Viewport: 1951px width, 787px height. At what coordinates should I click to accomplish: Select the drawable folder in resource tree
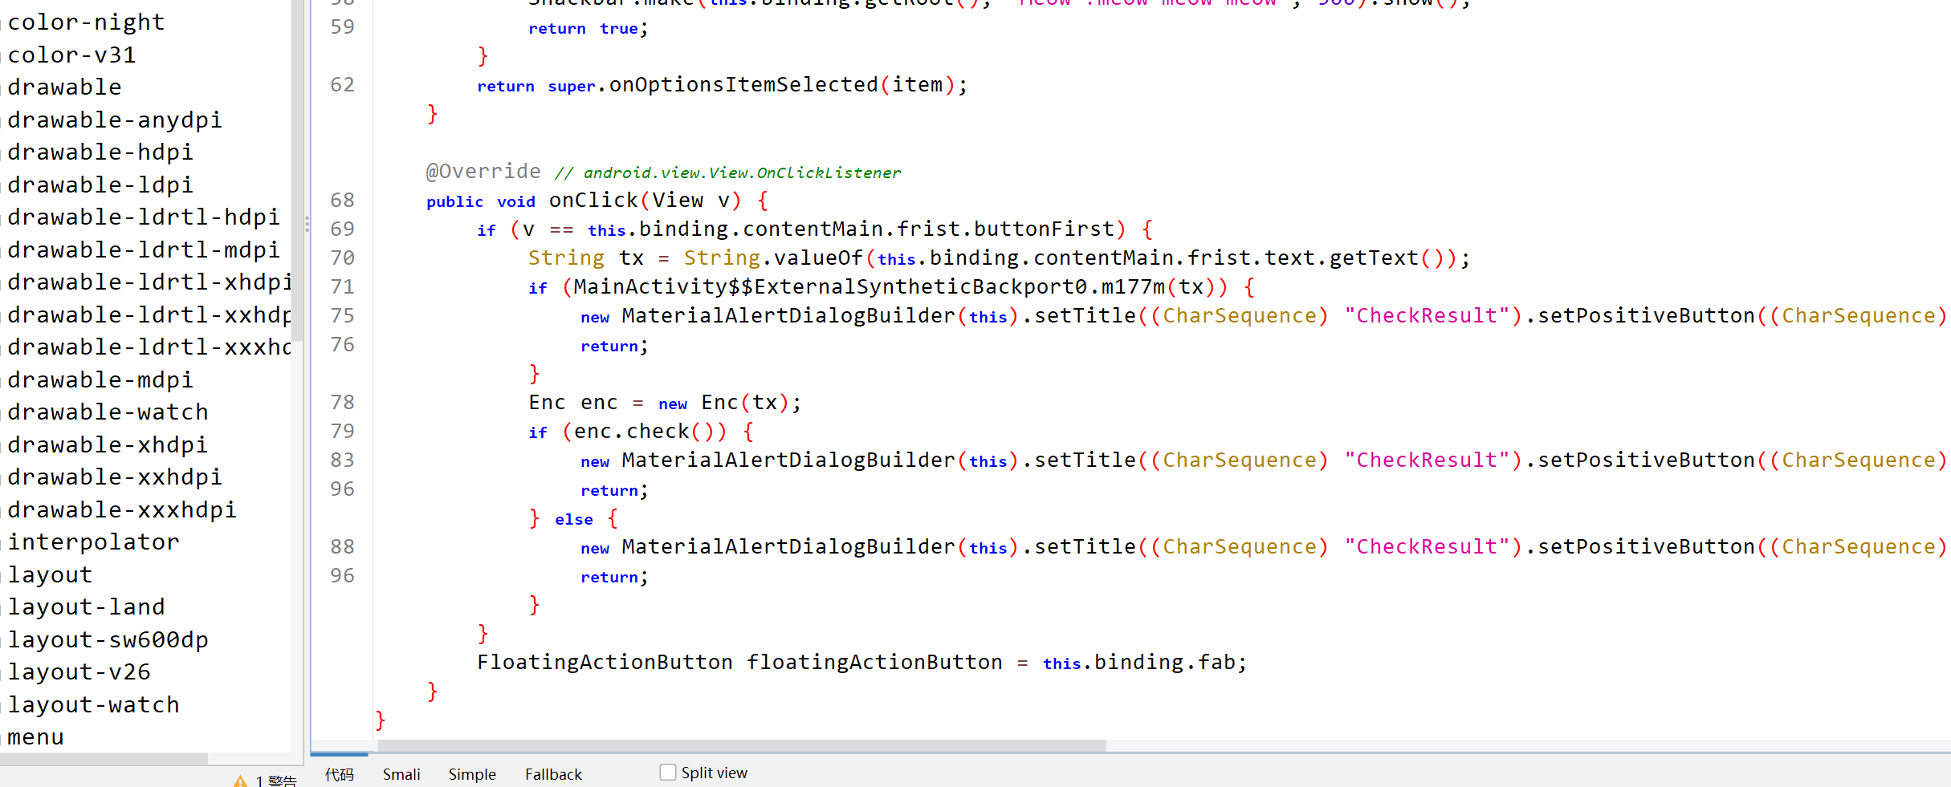[64, 87]
